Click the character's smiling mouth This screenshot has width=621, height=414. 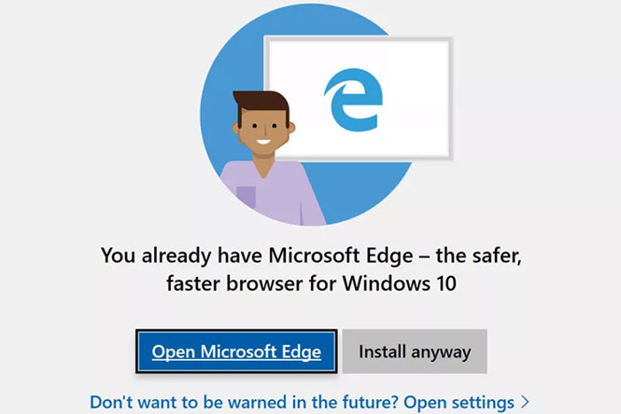click(263, 142)
